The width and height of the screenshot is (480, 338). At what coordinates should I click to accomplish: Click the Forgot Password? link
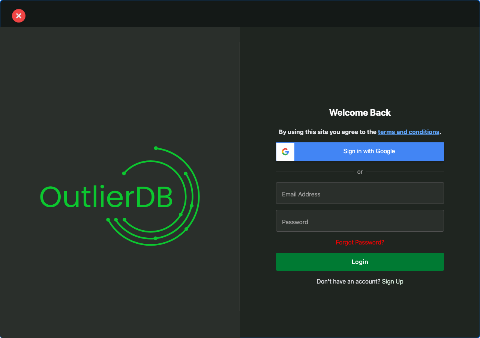pos(360,243)
